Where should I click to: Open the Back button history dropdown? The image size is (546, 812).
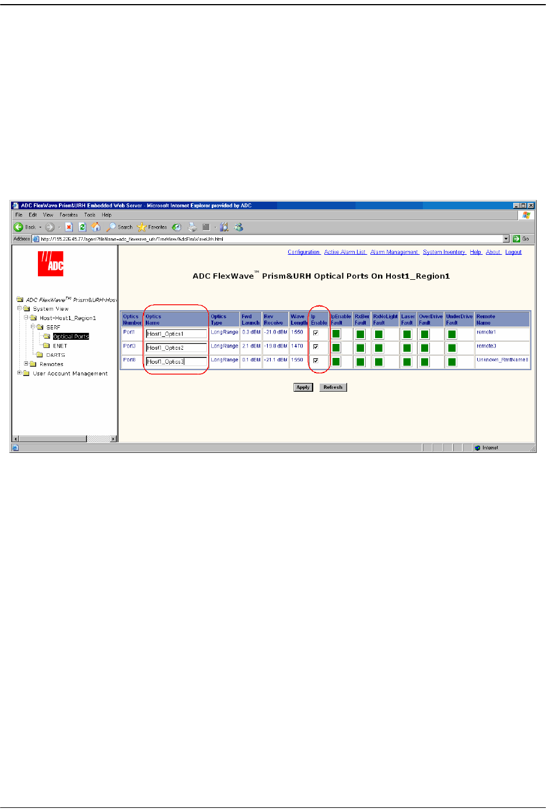(x=40, y=227)
